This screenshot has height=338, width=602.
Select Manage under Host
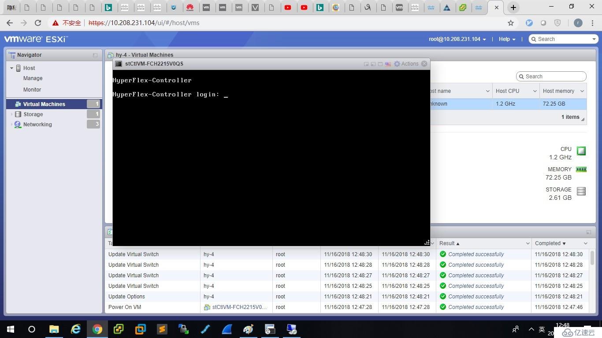[x=33, y=78]
